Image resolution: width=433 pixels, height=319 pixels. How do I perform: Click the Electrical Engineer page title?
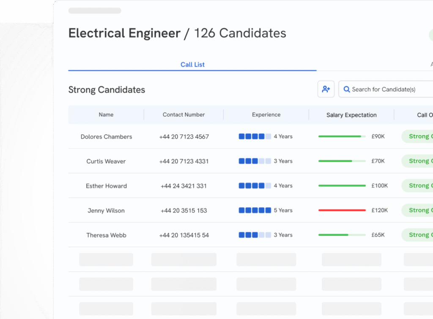pos(124,33)
